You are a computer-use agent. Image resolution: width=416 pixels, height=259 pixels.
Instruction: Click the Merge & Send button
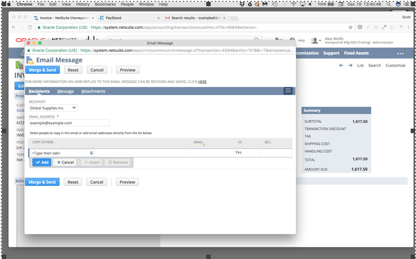click(42, 70)
